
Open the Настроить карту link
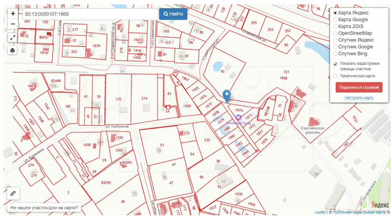(x=359, y=98)
